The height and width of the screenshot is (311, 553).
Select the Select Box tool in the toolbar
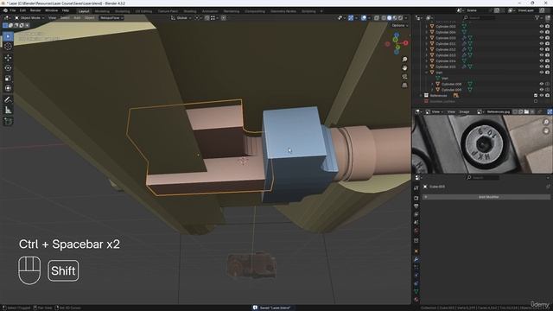click(8, 36)
